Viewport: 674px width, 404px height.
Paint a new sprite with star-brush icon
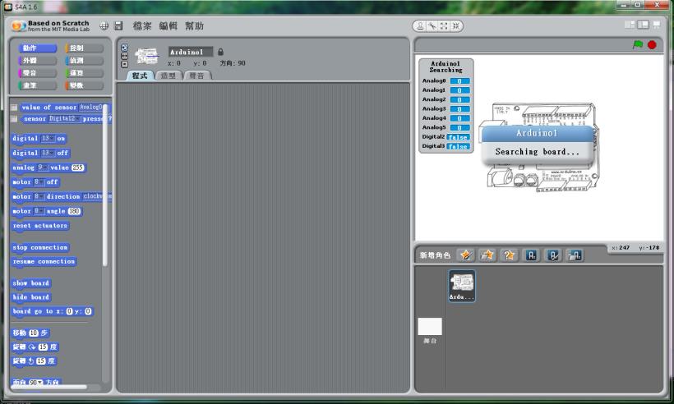click(465, 255)
